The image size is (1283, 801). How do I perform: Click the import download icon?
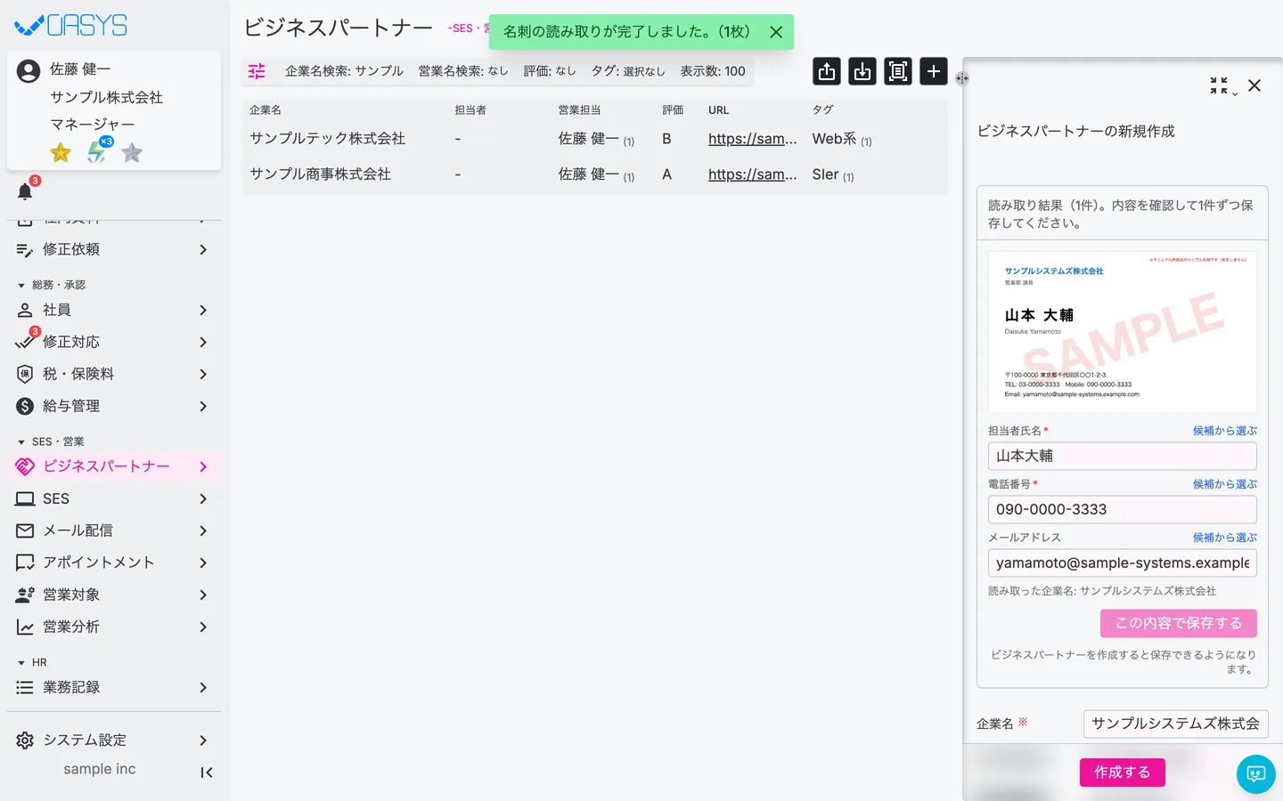[x=862, y=71]
